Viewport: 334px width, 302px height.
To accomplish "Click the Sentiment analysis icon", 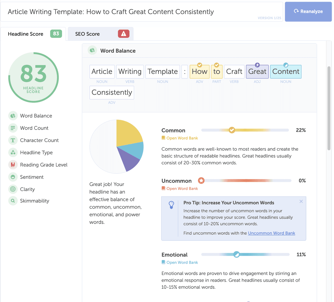I will coord(13,177).
